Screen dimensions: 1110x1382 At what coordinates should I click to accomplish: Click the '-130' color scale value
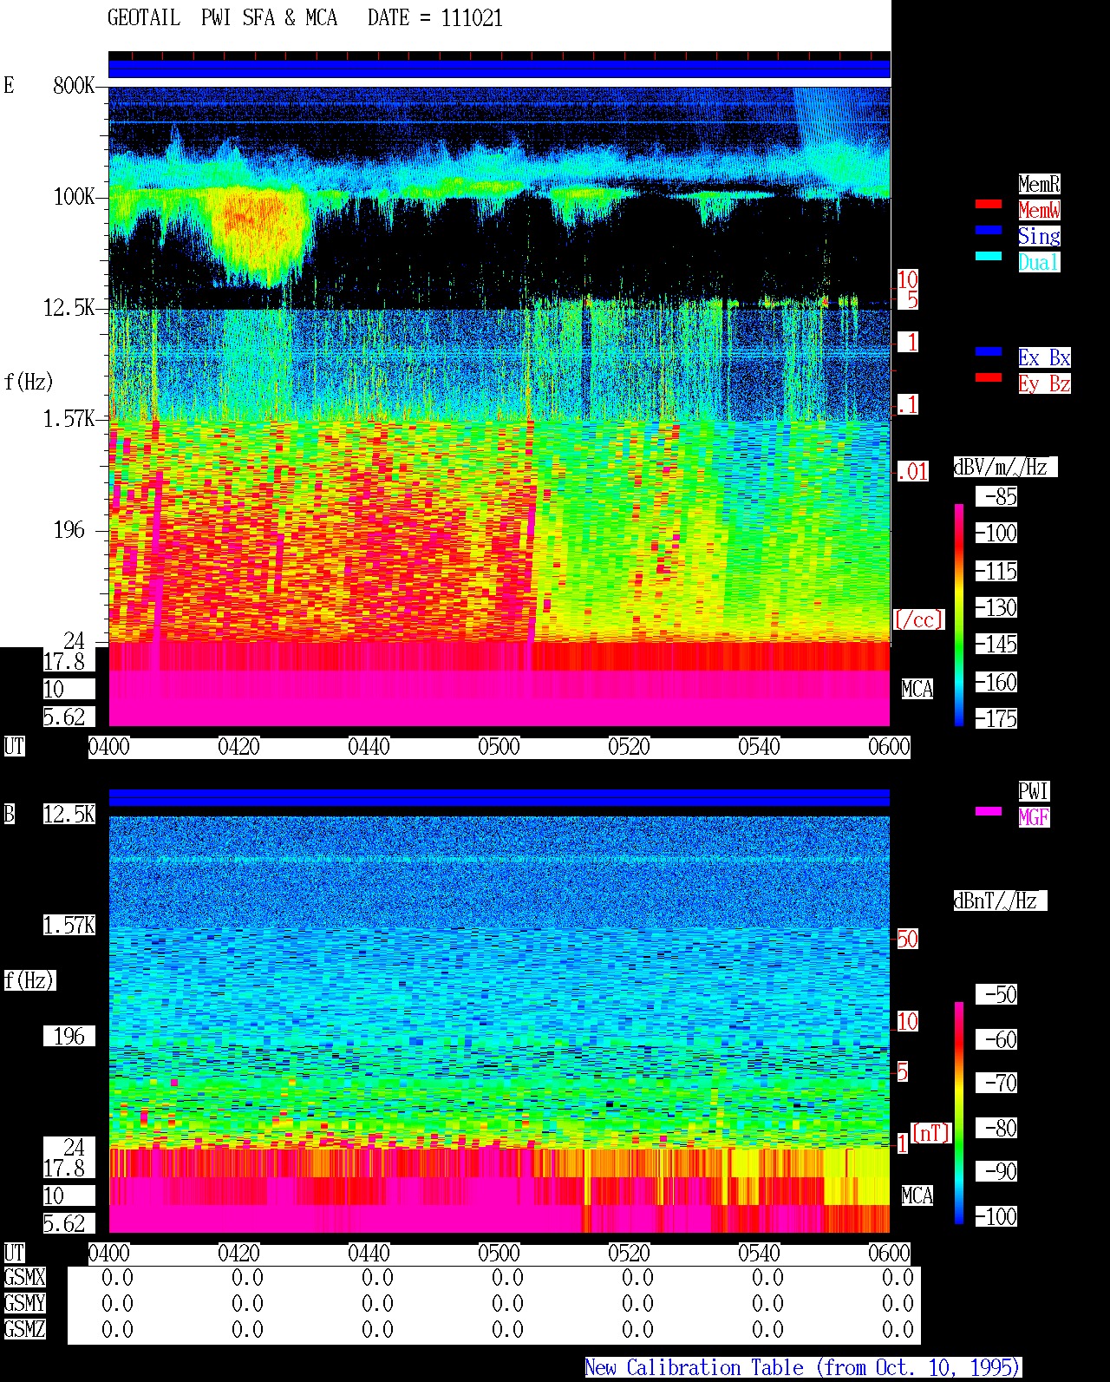tap(996, 607)
